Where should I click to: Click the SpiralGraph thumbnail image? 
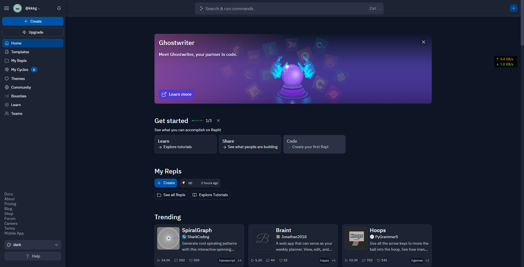(x=168, y=238)
